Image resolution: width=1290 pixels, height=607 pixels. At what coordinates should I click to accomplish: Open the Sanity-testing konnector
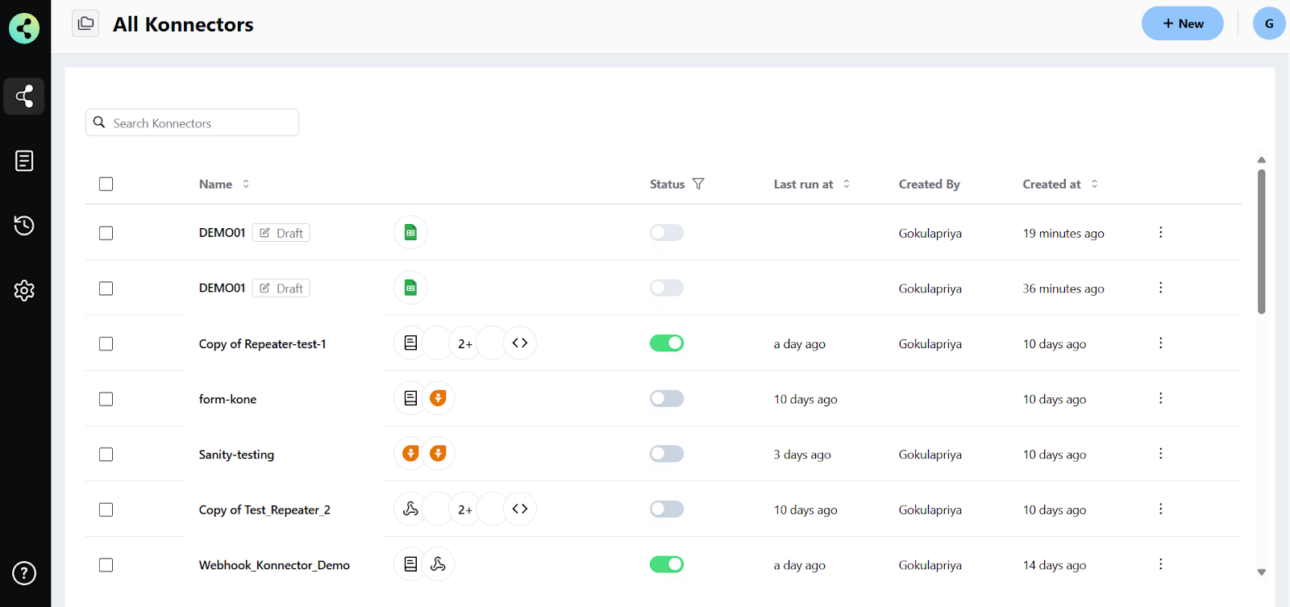(x=236, y=455)
